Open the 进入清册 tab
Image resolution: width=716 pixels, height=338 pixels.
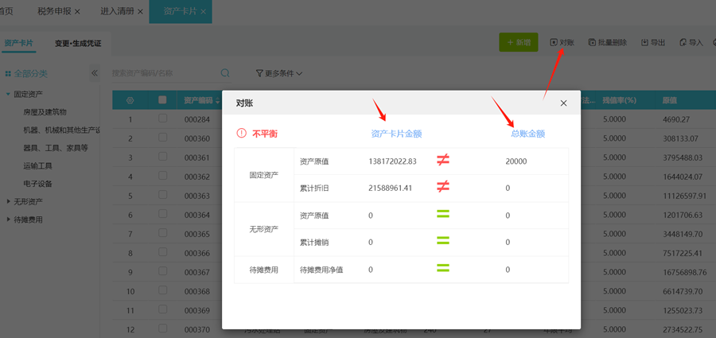pos(118,11)
